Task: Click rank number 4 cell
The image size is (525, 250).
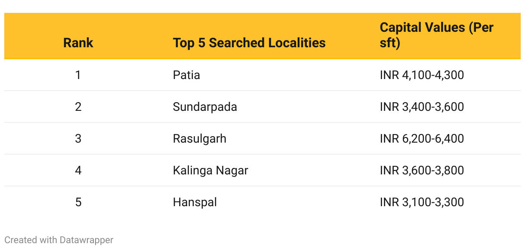Action: [78, 170]
